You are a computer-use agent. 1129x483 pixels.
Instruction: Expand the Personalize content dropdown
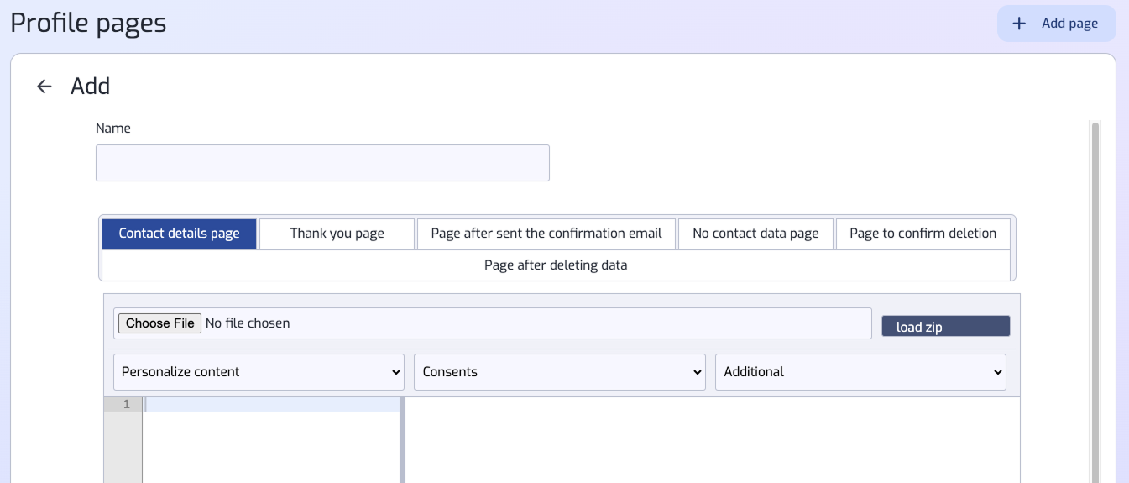pyautogui.click(x=259, y=372)
